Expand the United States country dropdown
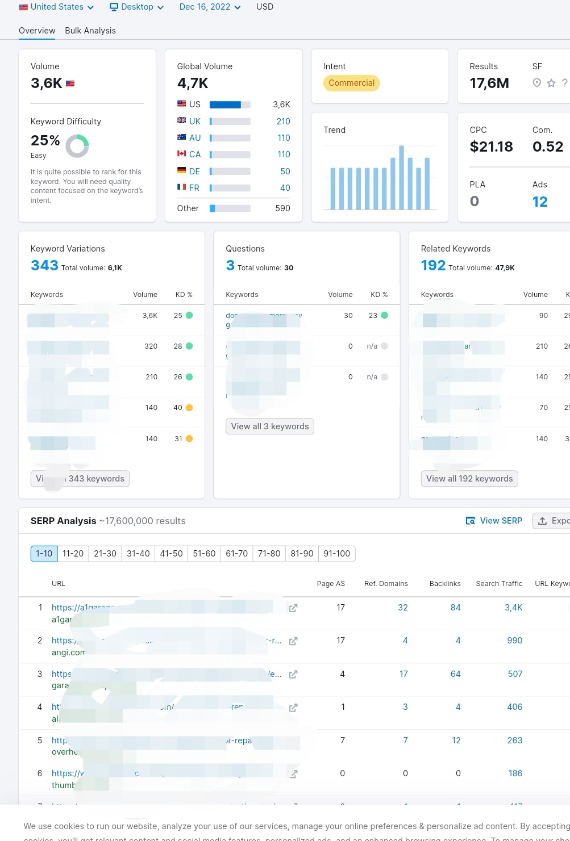The height and width of the screenshot is (841, 570). tap(56, 7)
